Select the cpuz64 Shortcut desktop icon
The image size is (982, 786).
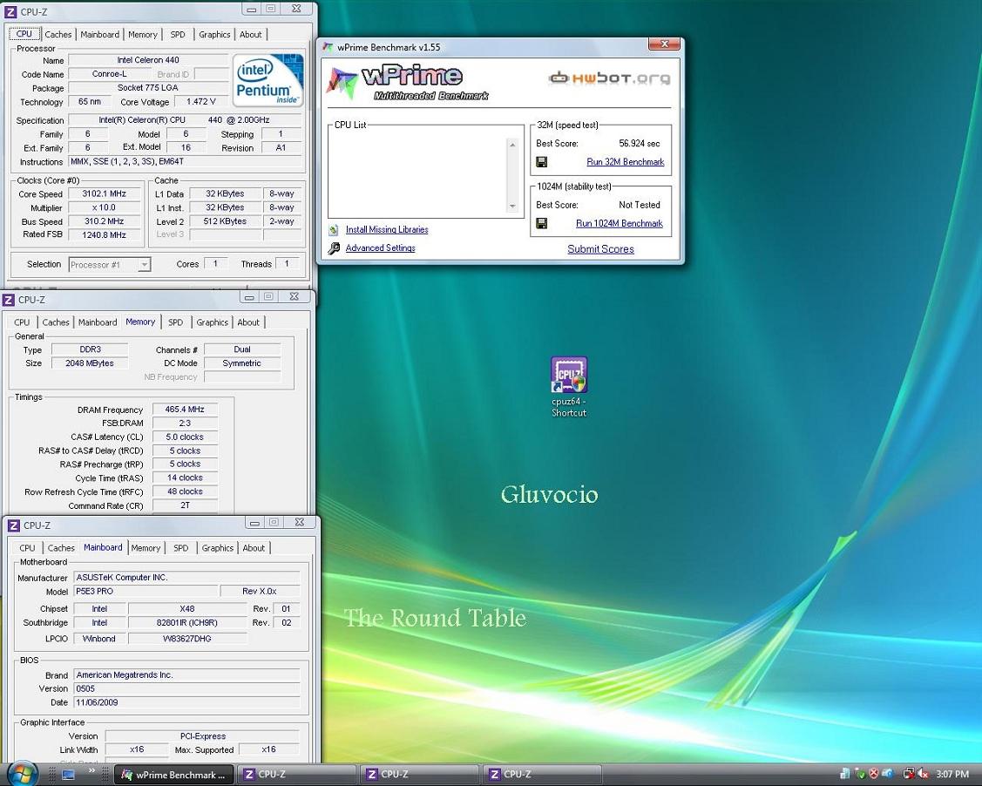click(569, 386)
